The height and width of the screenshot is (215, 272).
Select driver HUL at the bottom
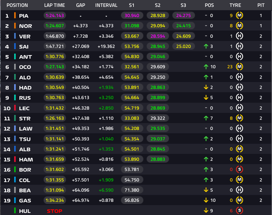(x=25, y=211)
